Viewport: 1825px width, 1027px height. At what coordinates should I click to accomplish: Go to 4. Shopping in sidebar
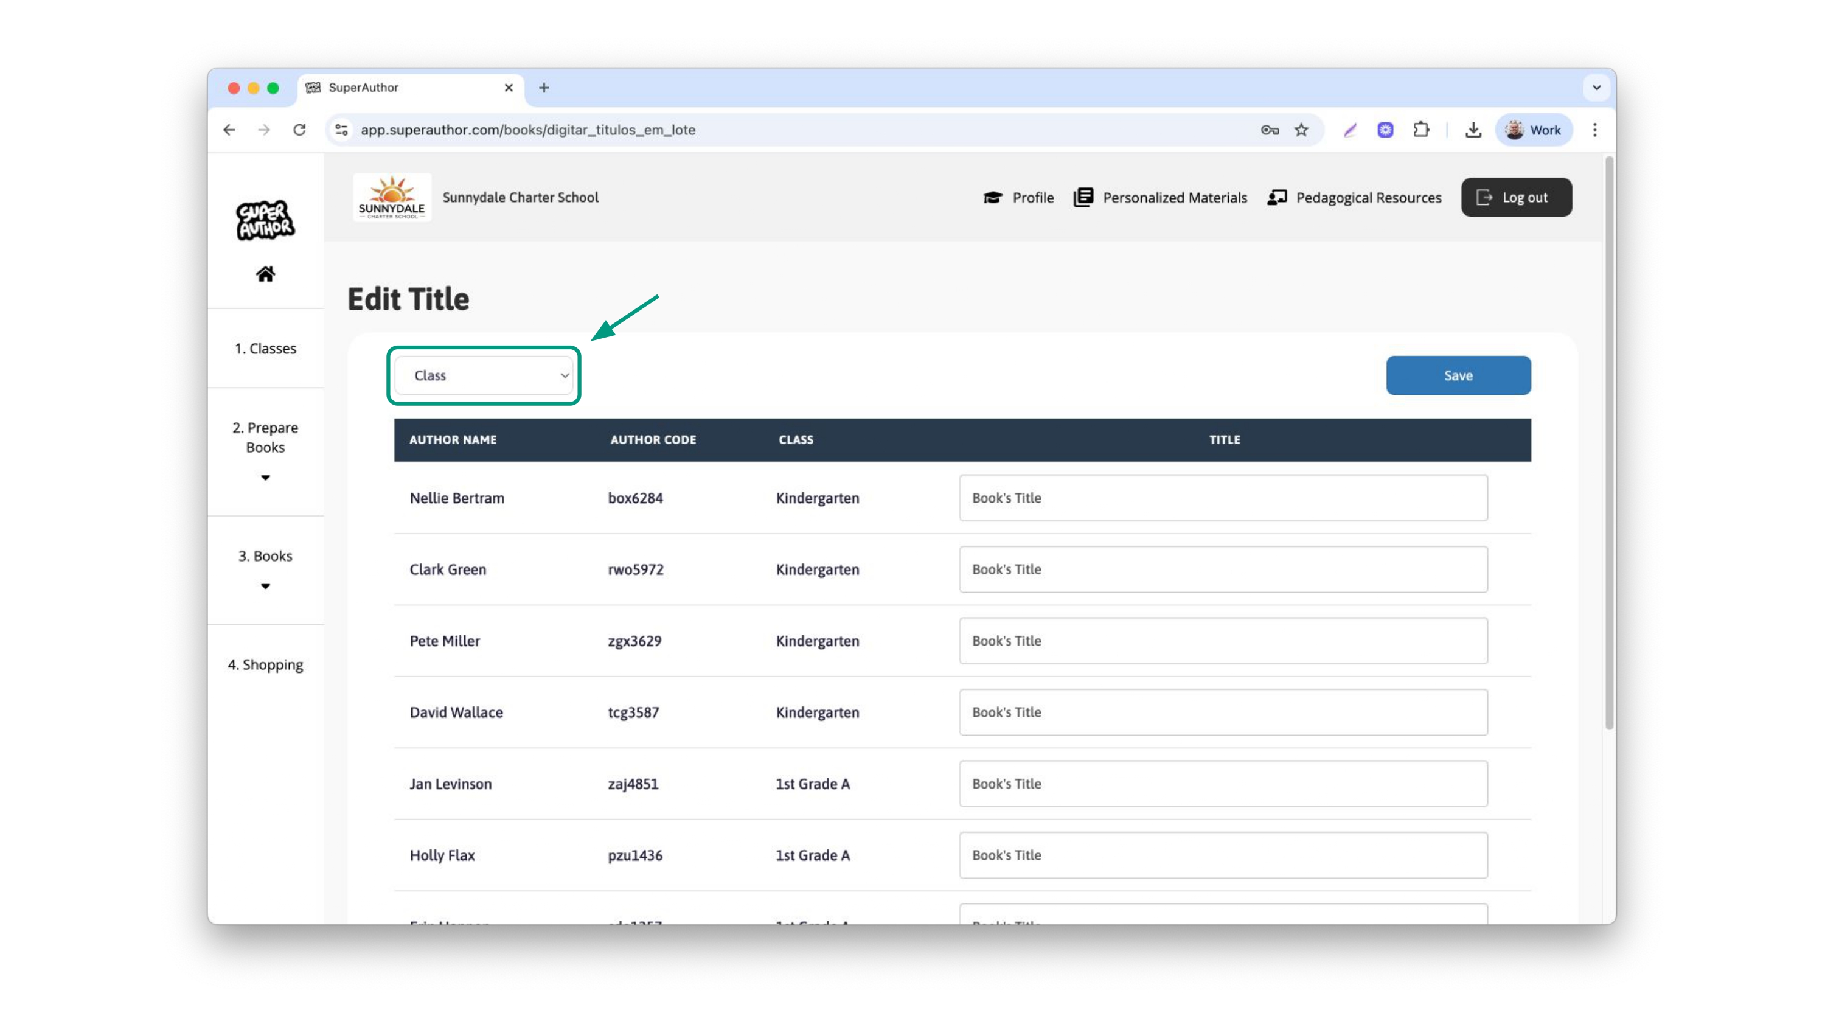pyautogui.click(x=265, y=665)
